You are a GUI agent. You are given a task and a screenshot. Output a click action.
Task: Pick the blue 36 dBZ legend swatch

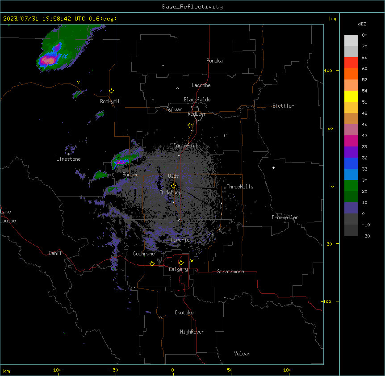[x=351, y=163]
